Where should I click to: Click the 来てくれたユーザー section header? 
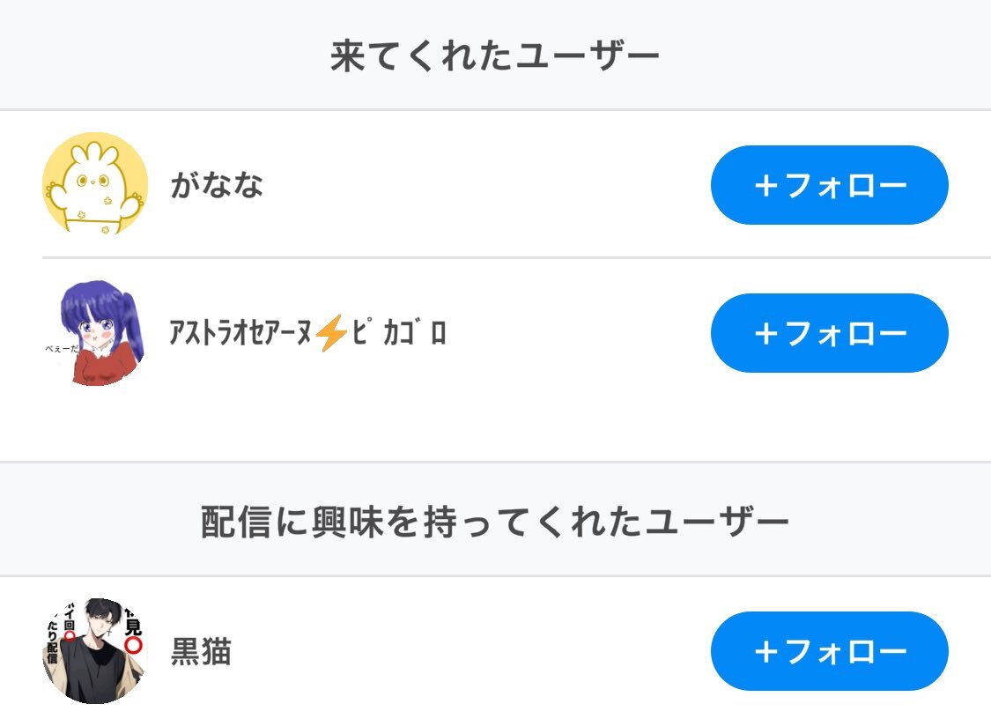[495, 57]
